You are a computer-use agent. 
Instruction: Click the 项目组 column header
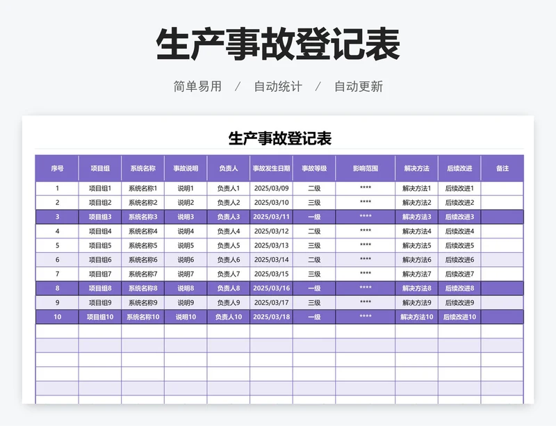point(100,168)
